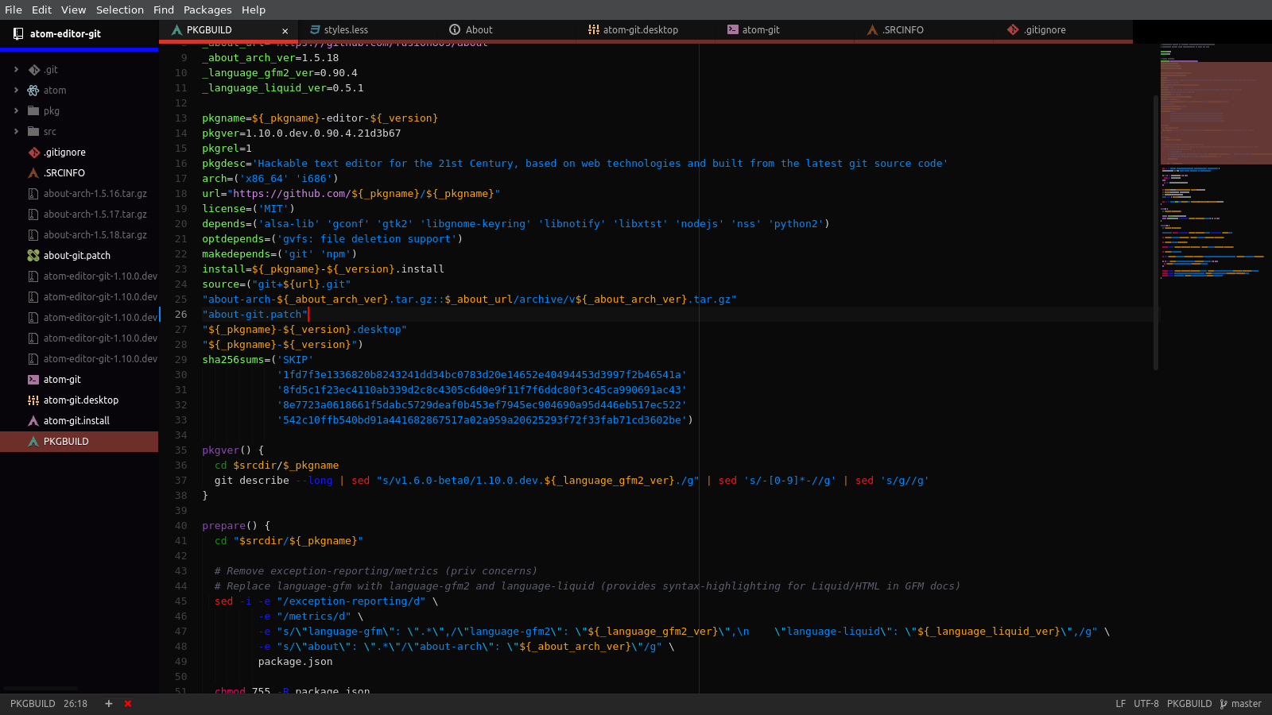This screenshot has height=715, width=1272.
Task: Switch to the atom-git.desktop tab
Action: (x=646, y=30)
